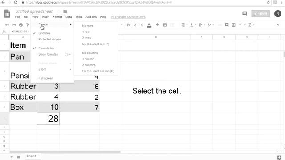Open the comments history icon
Image resolution: width=285 pixels, height=160 pixels.
[x=244, y=13]
